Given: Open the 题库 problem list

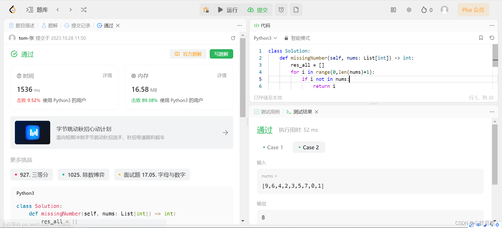Looking at the screenshot, I should pyautogui.click(x=37, y=10).
